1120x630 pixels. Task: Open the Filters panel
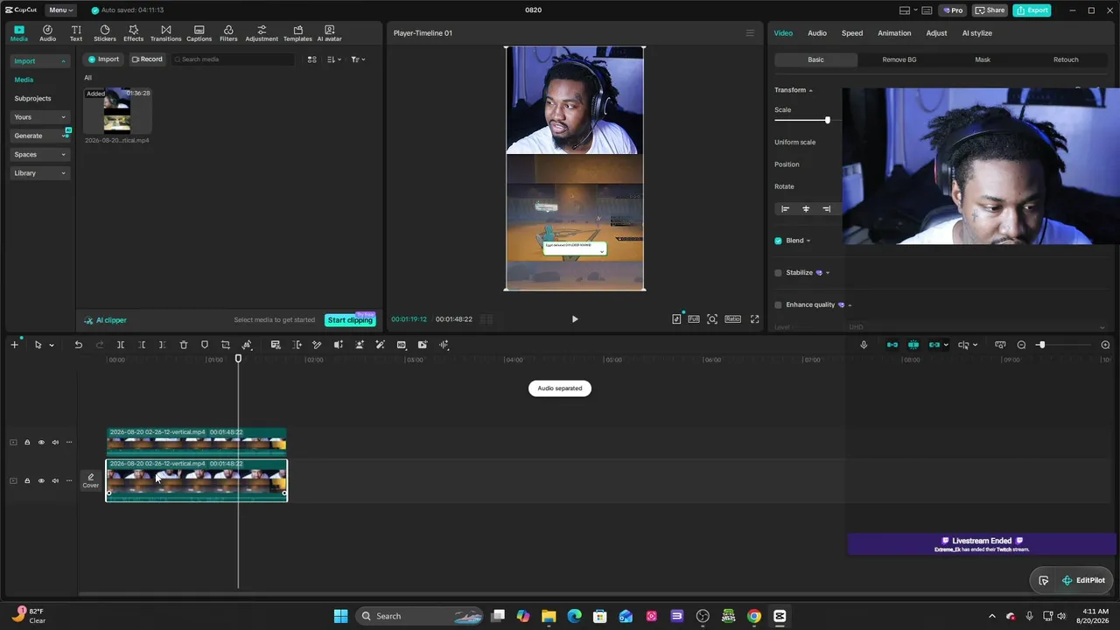(x=228, y=33)
